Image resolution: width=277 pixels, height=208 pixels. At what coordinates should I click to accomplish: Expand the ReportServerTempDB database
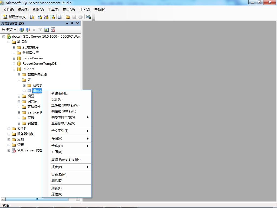[14, 64]
